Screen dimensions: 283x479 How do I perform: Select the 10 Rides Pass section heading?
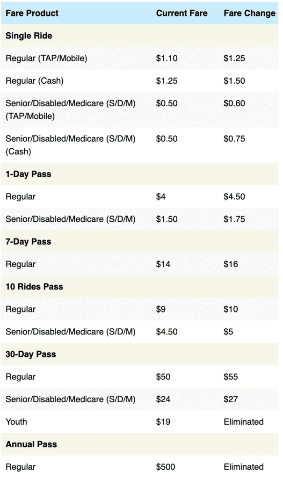coord(34,287)
